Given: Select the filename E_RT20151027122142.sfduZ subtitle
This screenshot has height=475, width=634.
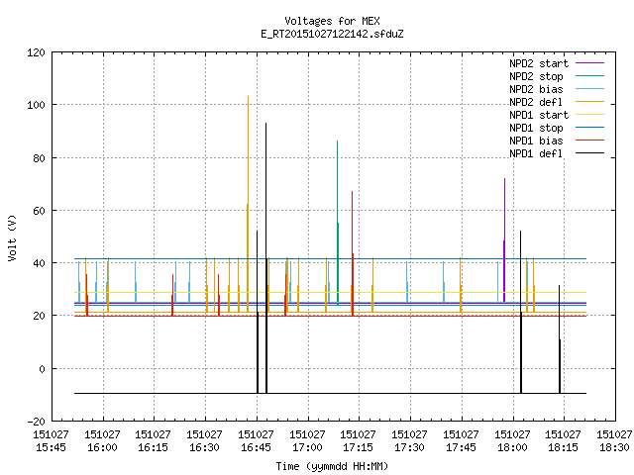Looking at the screenshot, I should click(332, 34).
